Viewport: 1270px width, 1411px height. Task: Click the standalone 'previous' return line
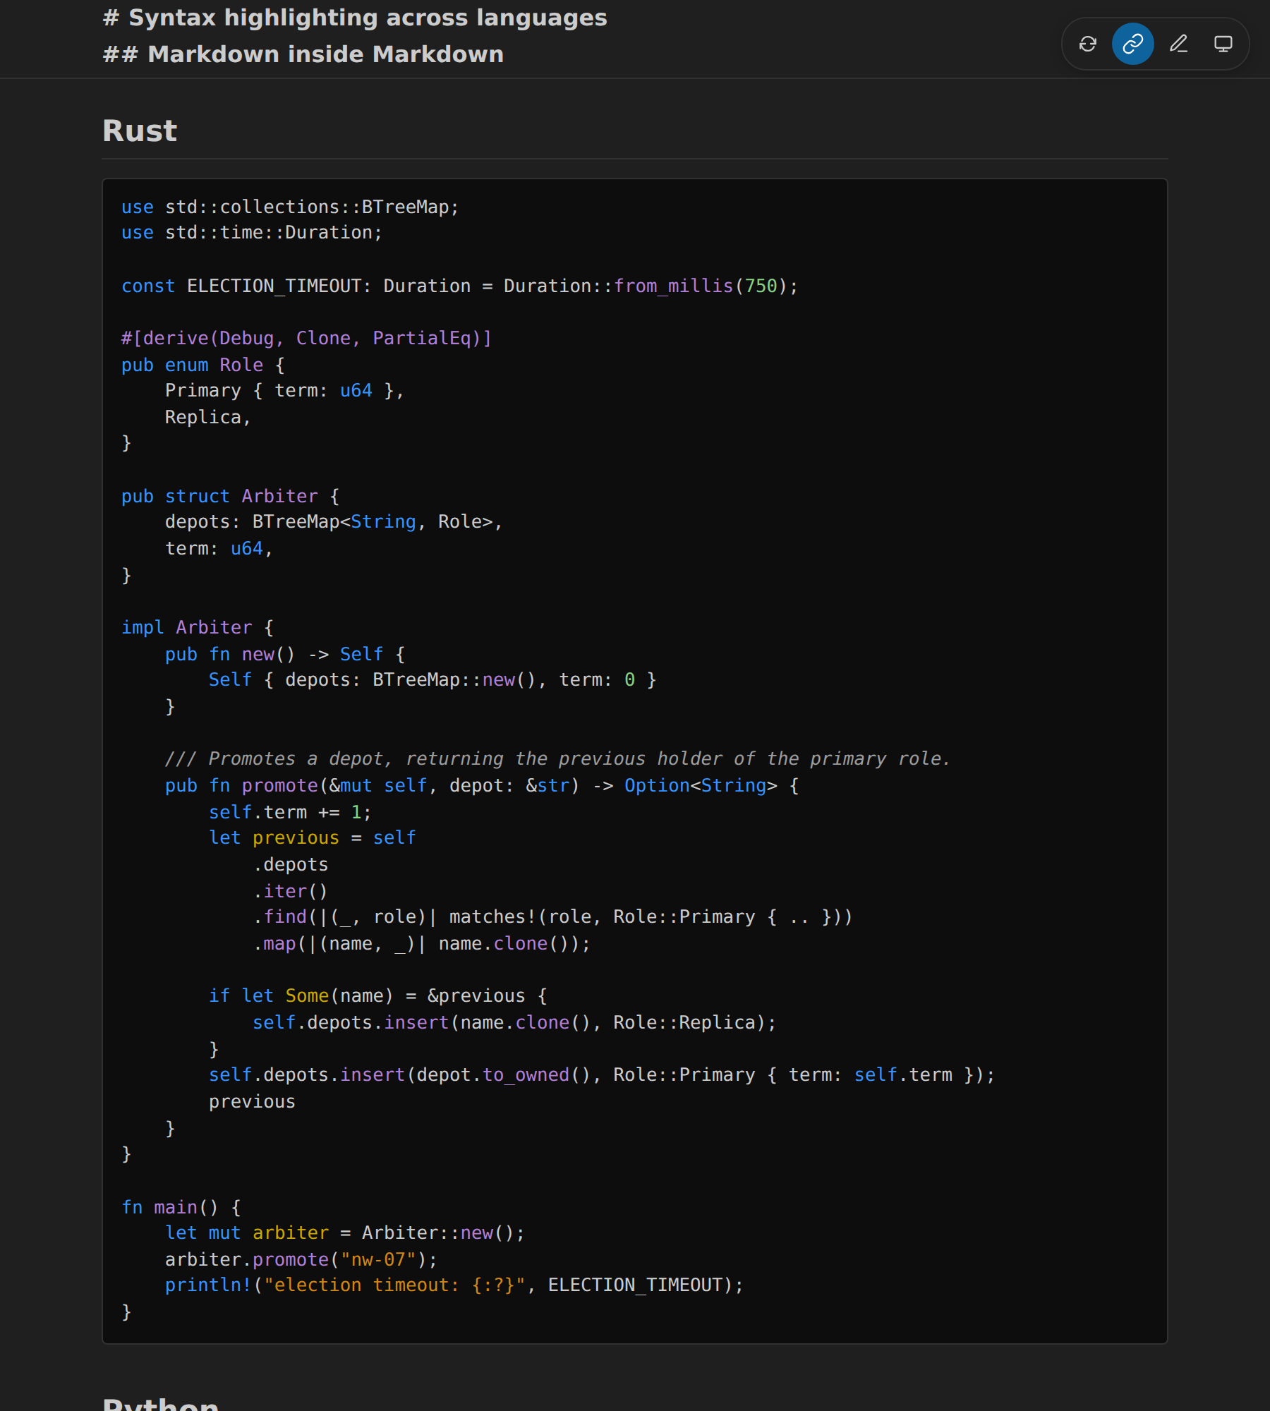pyautogui.click(x=252, y=1101)
